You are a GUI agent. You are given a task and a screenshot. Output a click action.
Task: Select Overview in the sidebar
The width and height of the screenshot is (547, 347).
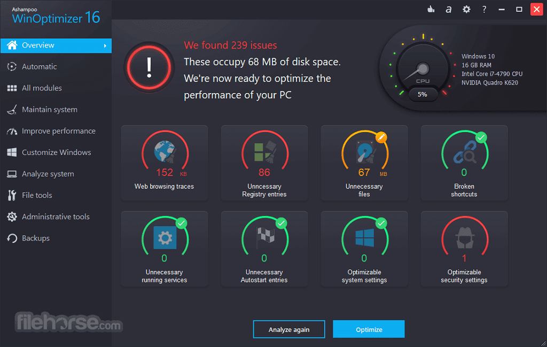point(56,46)
